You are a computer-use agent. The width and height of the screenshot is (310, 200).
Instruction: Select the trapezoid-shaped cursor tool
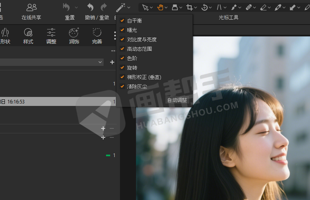pos(175,7)
